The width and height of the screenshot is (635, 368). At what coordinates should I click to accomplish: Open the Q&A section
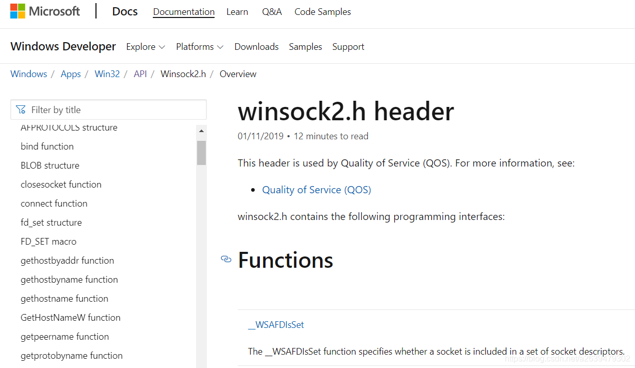(272, 11)
